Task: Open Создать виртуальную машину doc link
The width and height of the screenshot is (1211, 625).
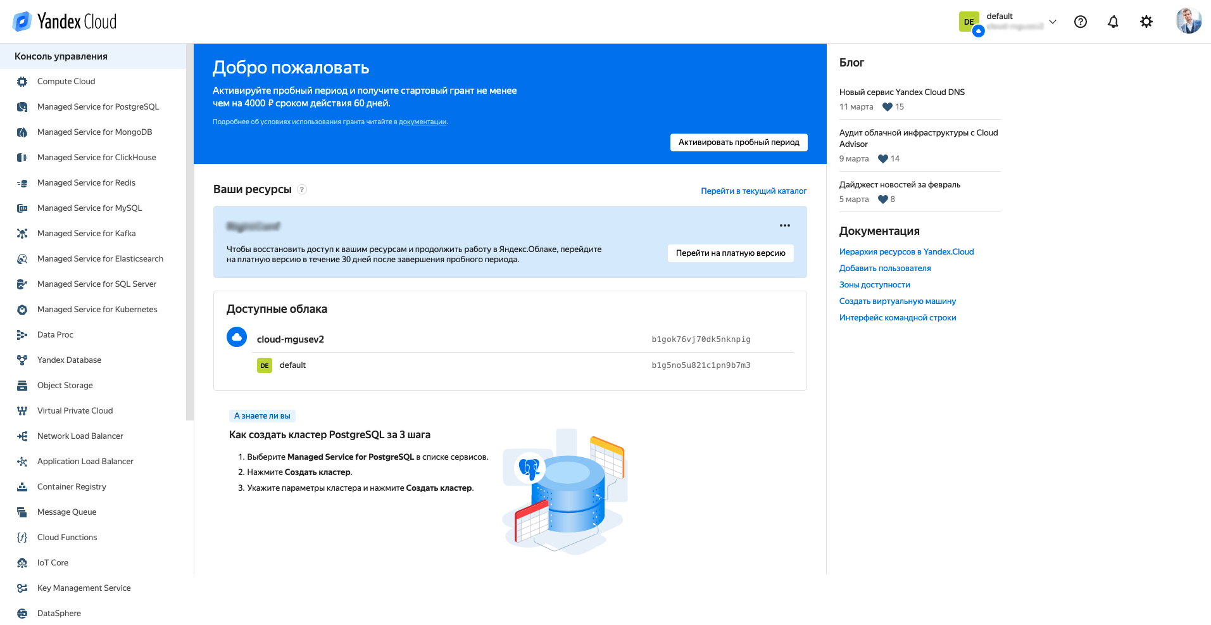Action: [x=898, y=301]
